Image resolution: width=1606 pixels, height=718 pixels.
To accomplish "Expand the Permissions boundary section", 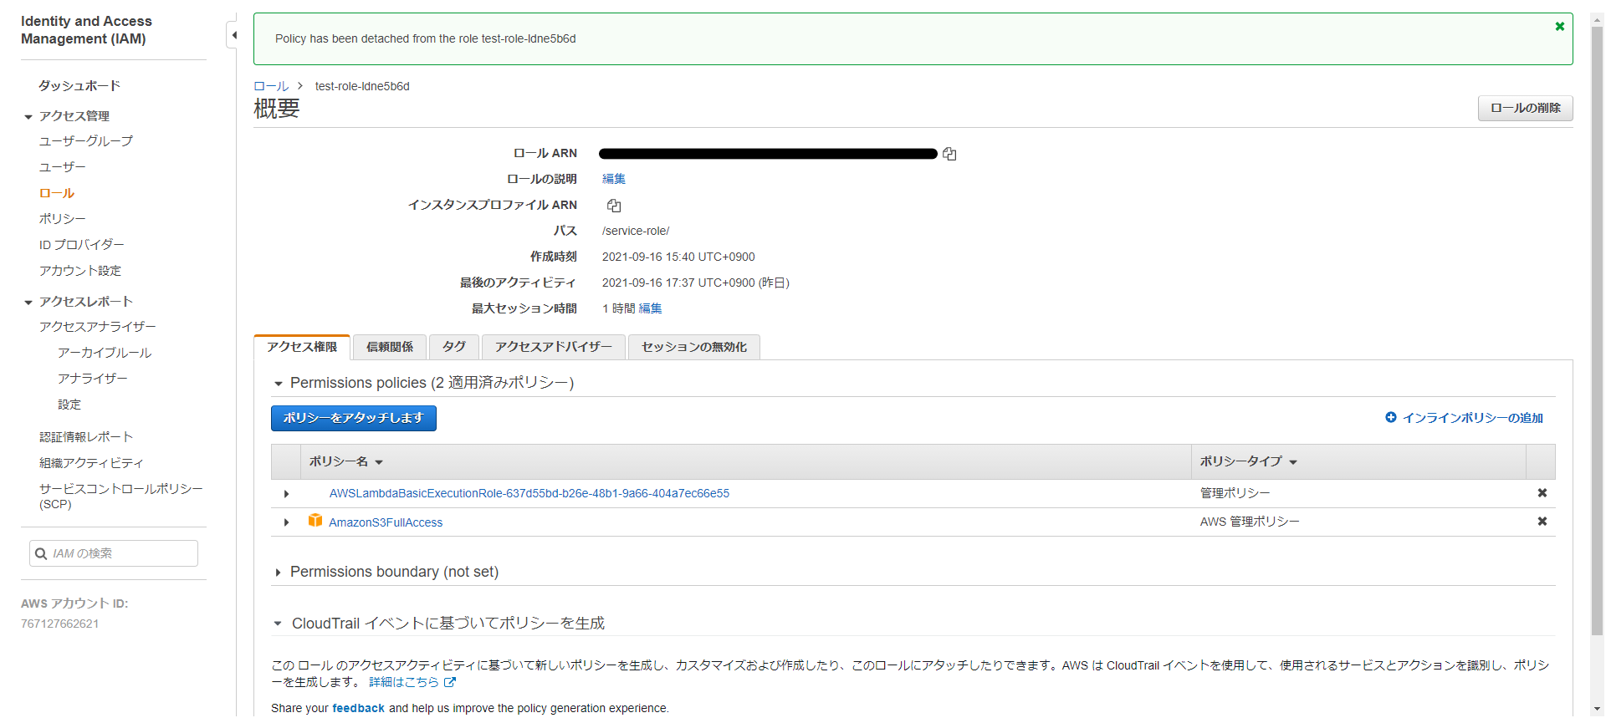I will coord(278,573).
